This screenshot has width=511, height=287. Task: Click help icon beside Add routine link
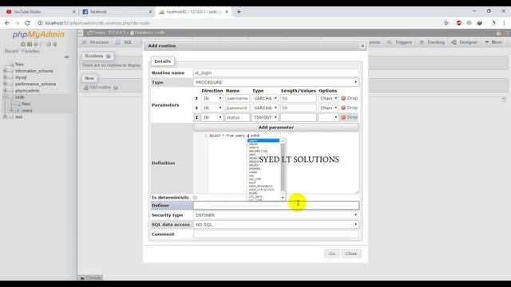pyautogui.click(x=116, y=88)
